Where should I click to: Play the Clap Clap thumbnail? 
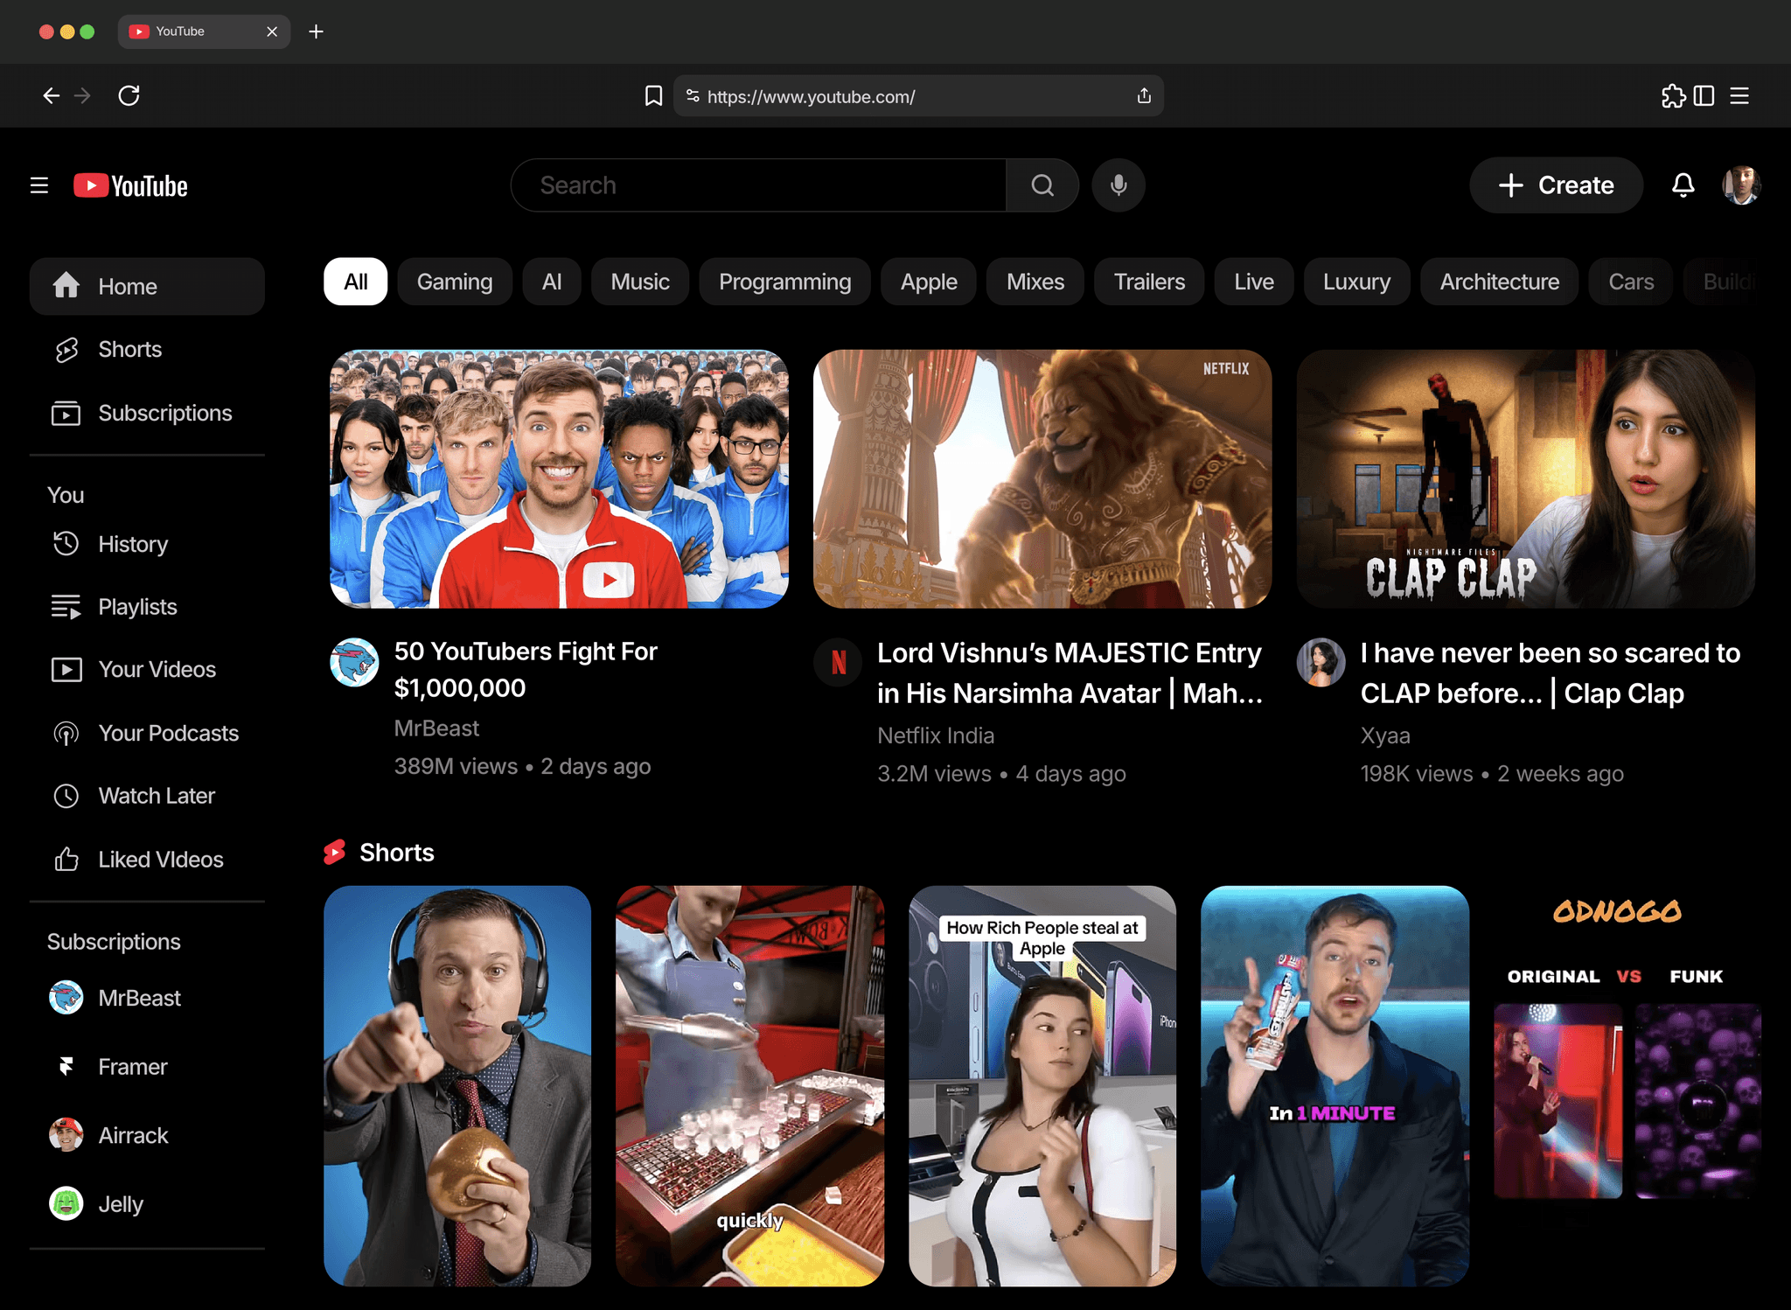(x=1525, y=479)
